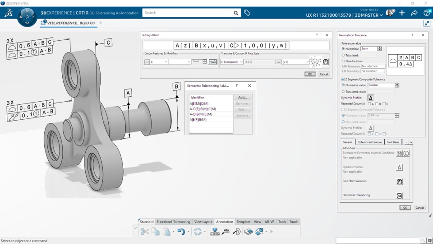Click the Free State Variation F icon
This screenshot has height=244, width=433.
tap(399, 182)
